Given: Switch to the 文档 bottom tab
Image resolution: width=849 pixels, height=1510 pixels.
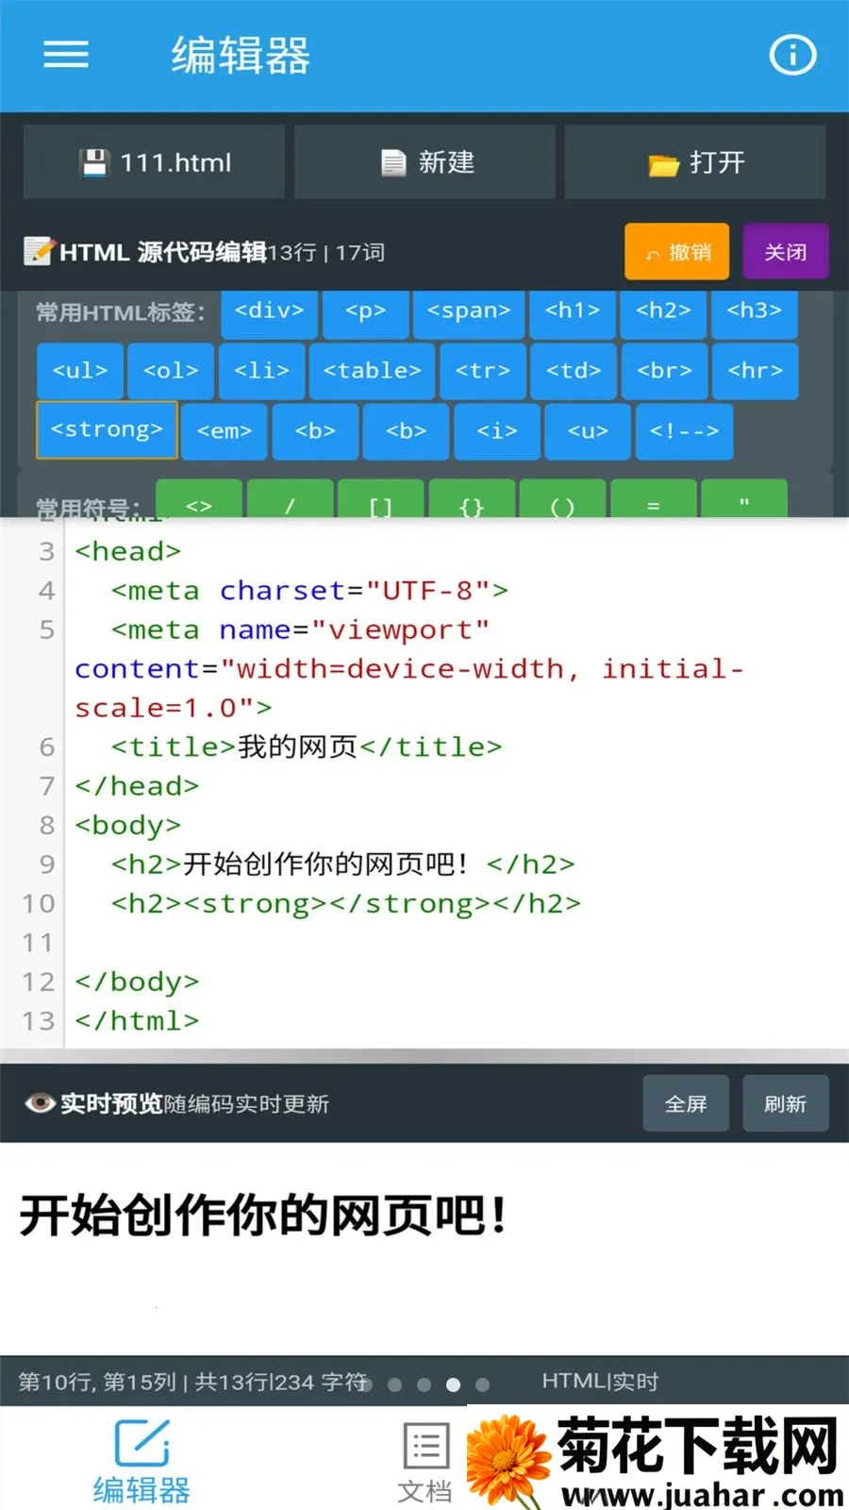Looking at the screenshot, I should tap(425, 1461).
